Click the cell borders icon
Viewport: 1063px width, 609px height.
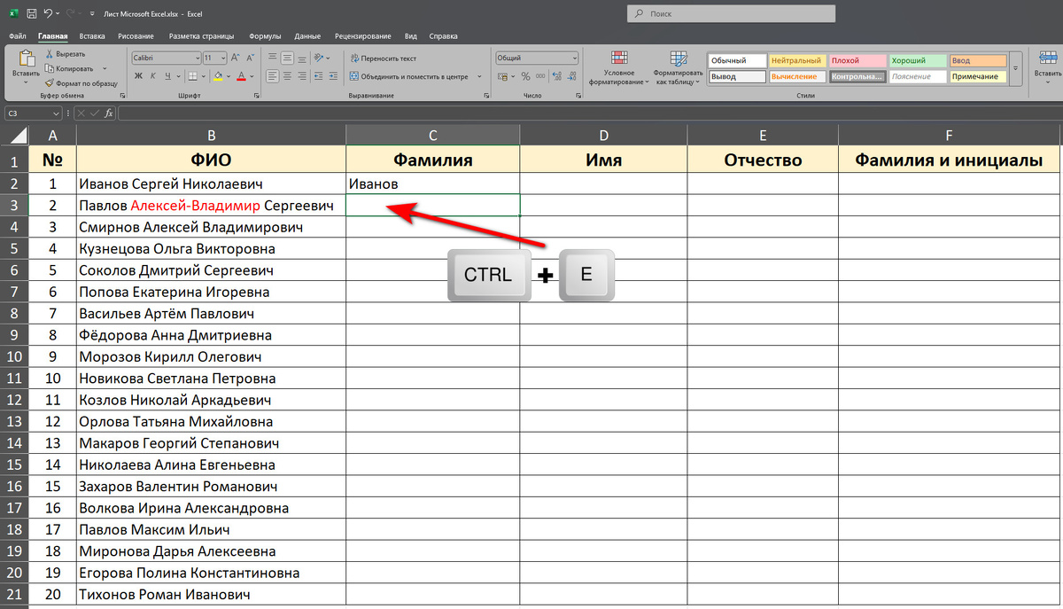tap(192, 76)
